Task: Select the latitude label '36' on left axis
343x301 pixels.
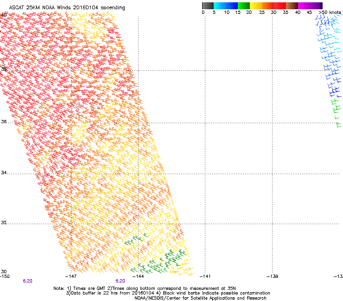Action: tap(4, 121)
